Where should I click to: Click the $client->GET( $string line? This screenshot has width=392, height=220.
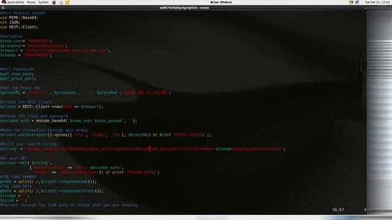pyautogui.click(x=26, y=163)
